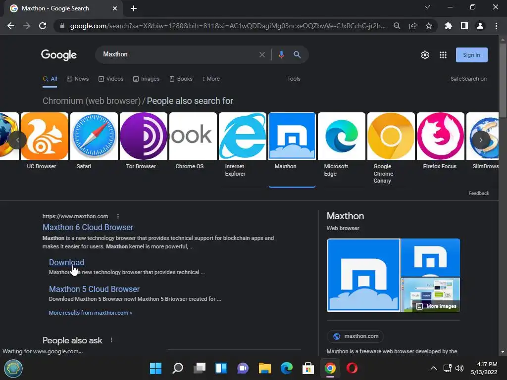The height and width of the screenshot is (380, 507).
Task: Click More images in the knowledge panel
Action: pyautogui.click(x=436, y=306)
